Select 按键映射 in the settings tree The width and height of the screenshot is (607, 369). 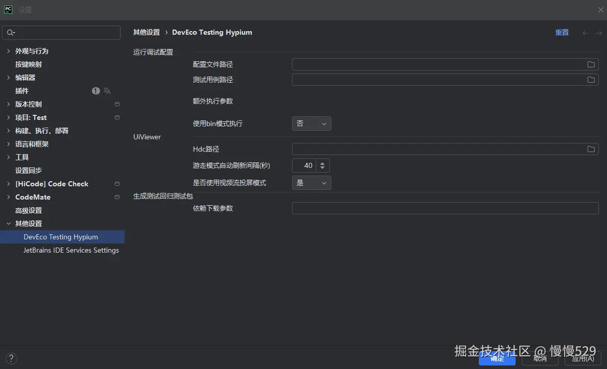click(28, 64)
